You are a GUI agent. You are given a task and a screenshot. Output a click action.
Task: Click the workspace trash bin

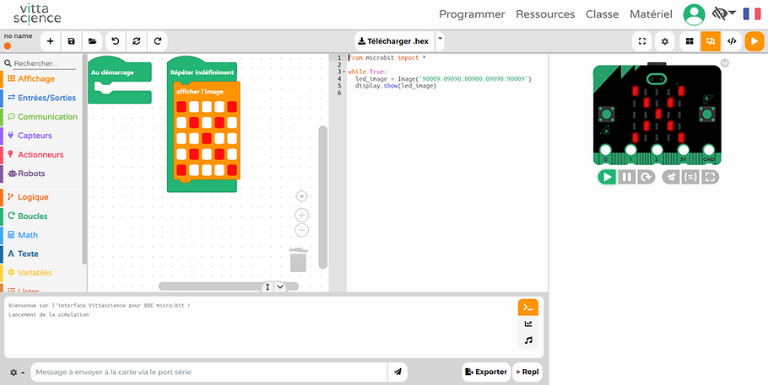[298, 259]
